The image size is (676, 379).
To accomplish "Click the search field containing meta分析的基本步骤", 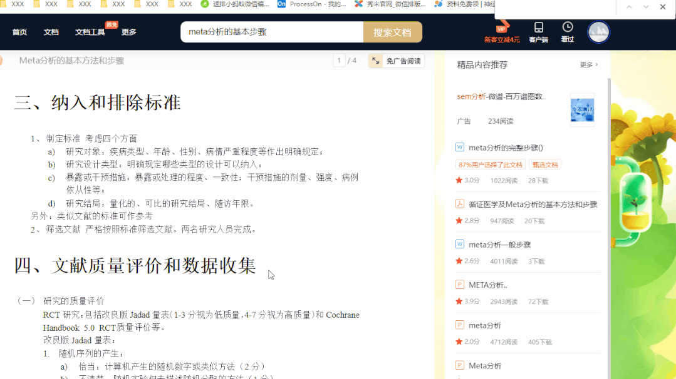I will click(x=272, y=33).
